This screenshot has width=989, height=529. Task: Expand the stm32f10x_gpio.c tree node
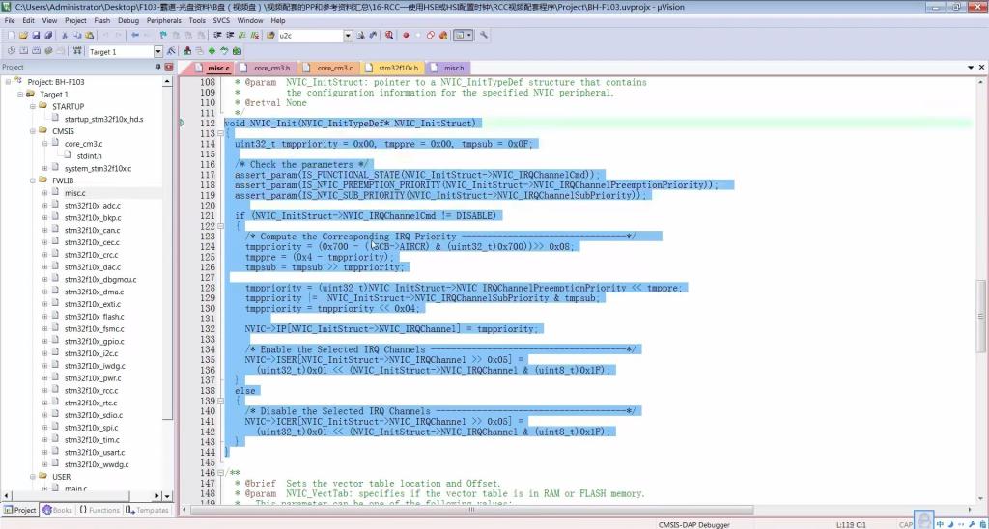[44, 341]
